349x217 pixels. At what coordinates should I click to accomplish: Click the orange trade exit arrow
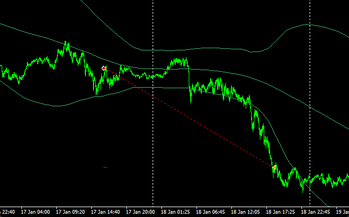pos(274,167)
